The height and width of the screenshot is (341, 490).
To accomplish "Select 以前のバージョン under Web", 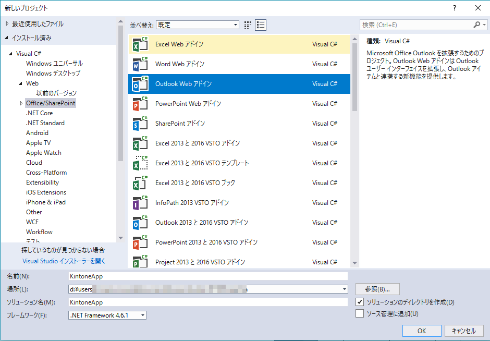I will (56, 93).
